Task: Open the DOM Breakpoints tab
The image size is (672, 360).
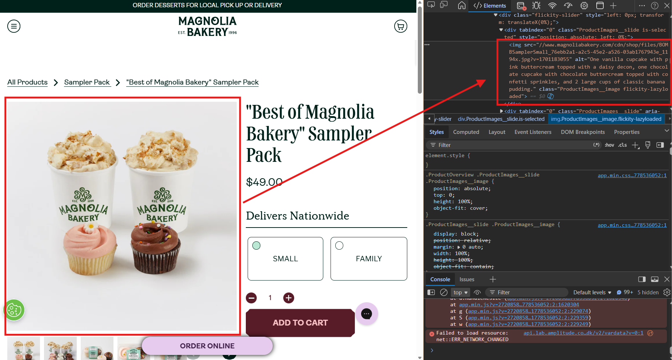Action: pos(583,132)
